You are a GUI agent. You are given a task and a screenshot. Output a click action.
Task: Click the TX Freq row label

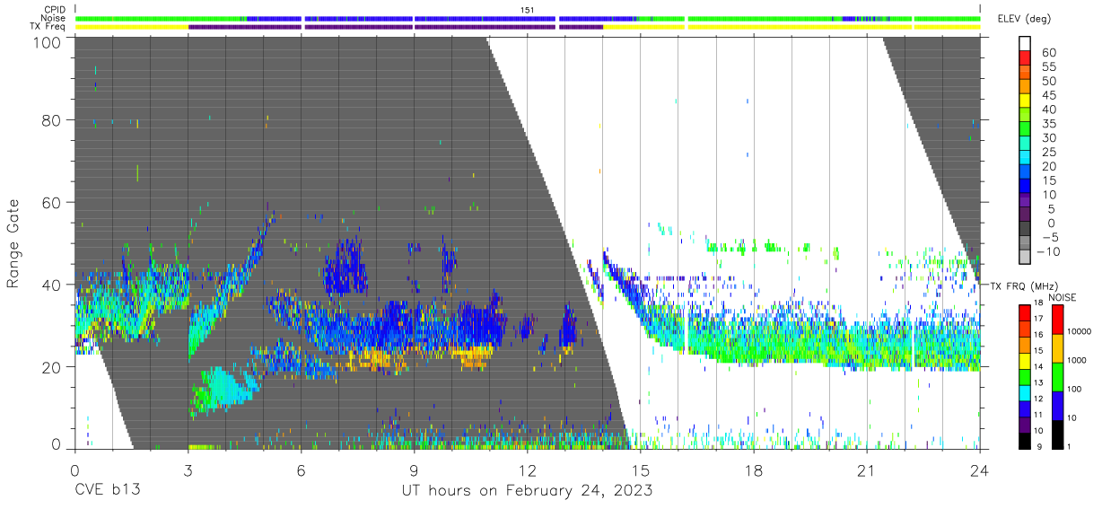(48, 27)
